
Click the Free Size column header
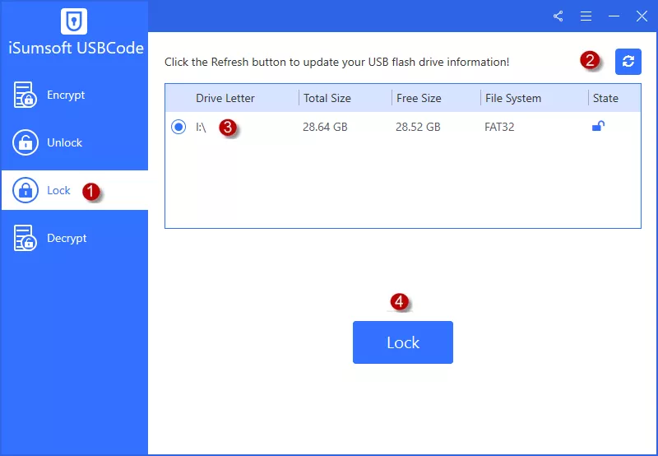tap(419, 98)
